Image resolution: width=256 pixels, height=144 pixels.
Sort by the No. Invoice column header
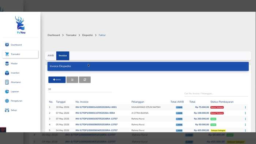click(82, 102)
